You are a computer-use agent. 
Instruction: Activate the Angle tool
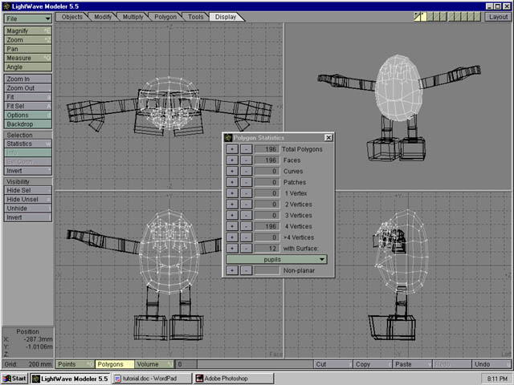click(x=27, y=67)
